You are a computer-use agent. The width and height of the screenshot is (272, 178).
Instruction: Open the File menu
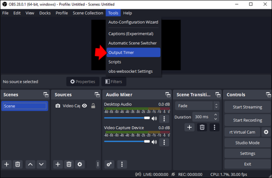click(6, 13)
